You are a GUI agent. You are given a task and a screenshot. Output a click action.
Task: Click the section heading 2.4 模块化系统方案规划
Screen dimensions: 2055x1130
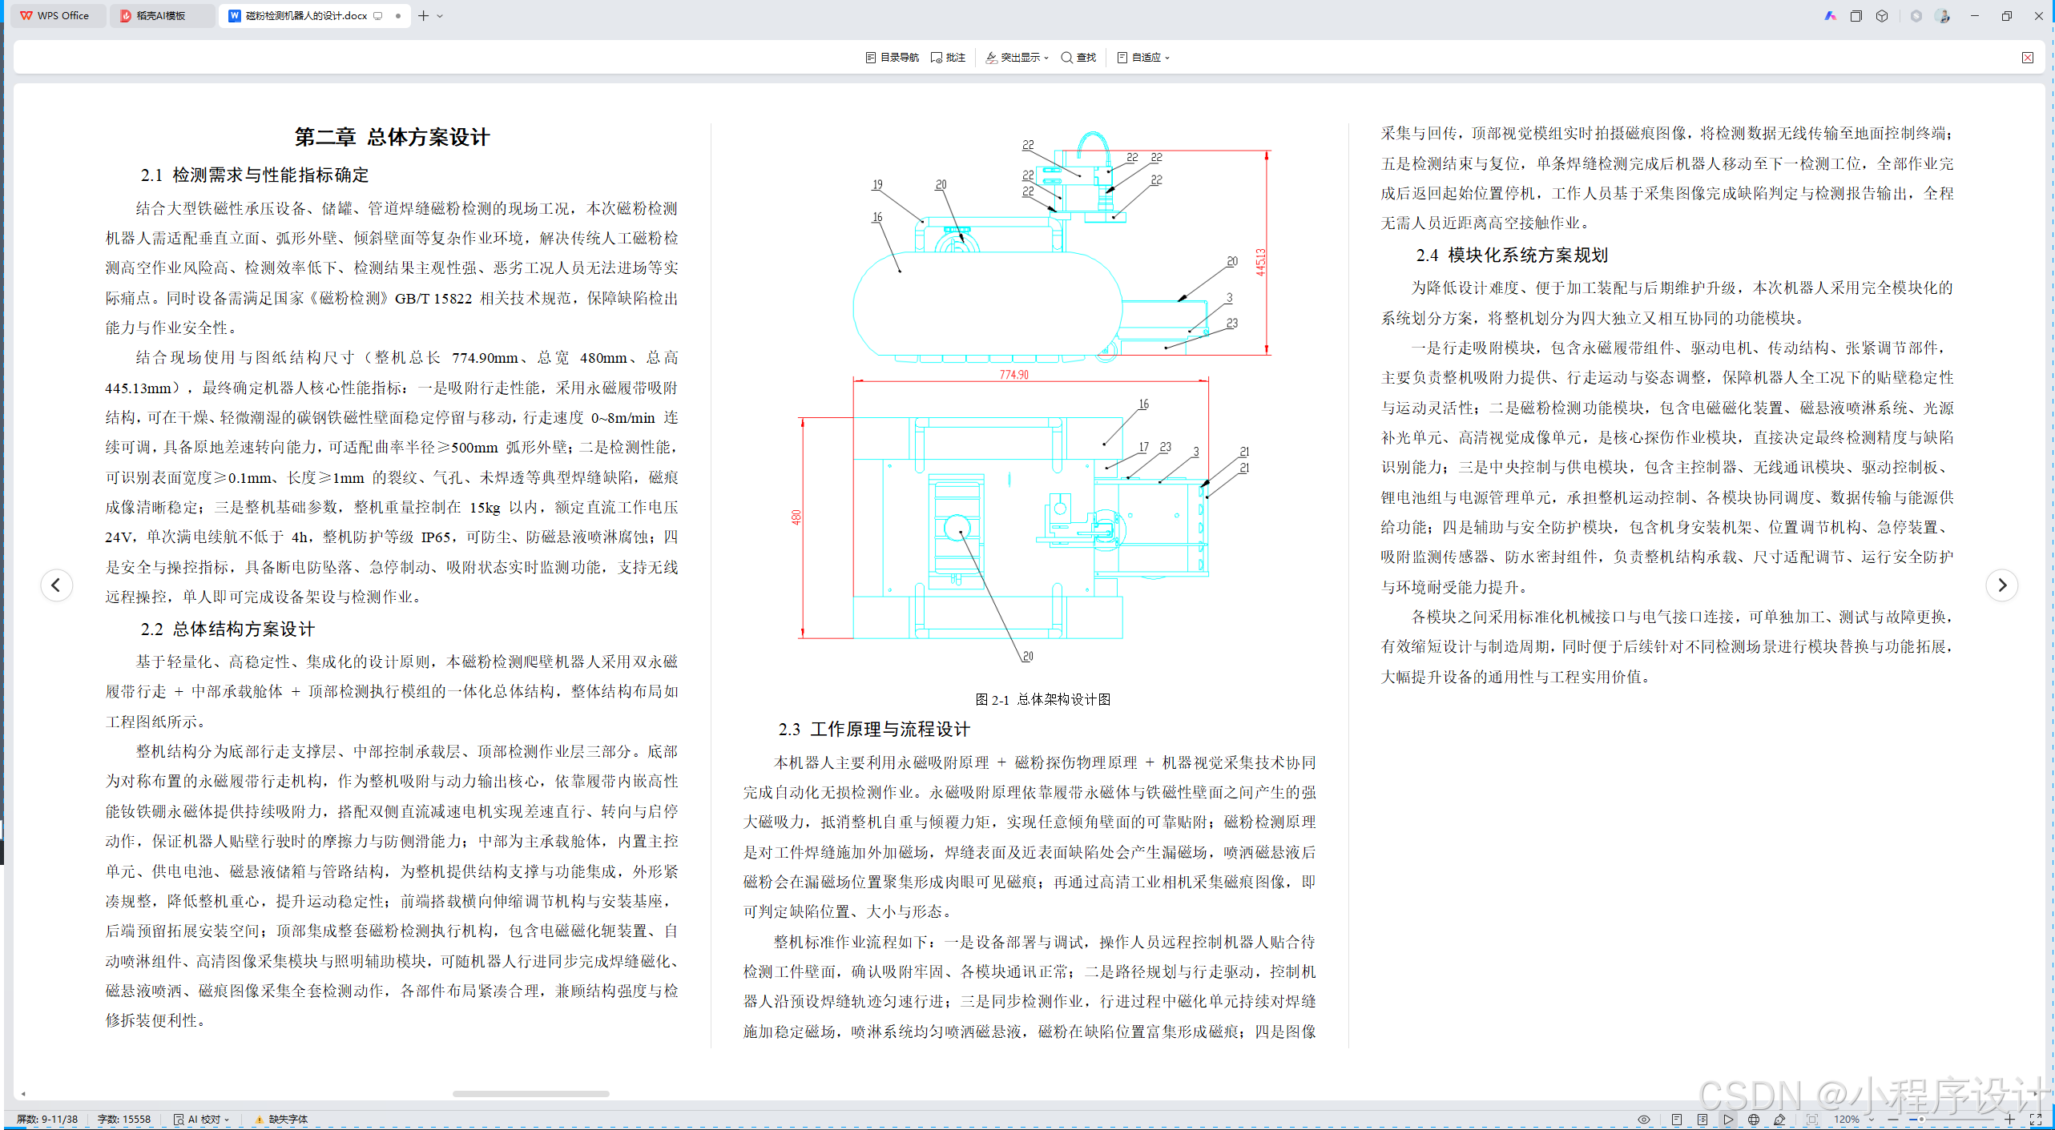(1512, 255)
